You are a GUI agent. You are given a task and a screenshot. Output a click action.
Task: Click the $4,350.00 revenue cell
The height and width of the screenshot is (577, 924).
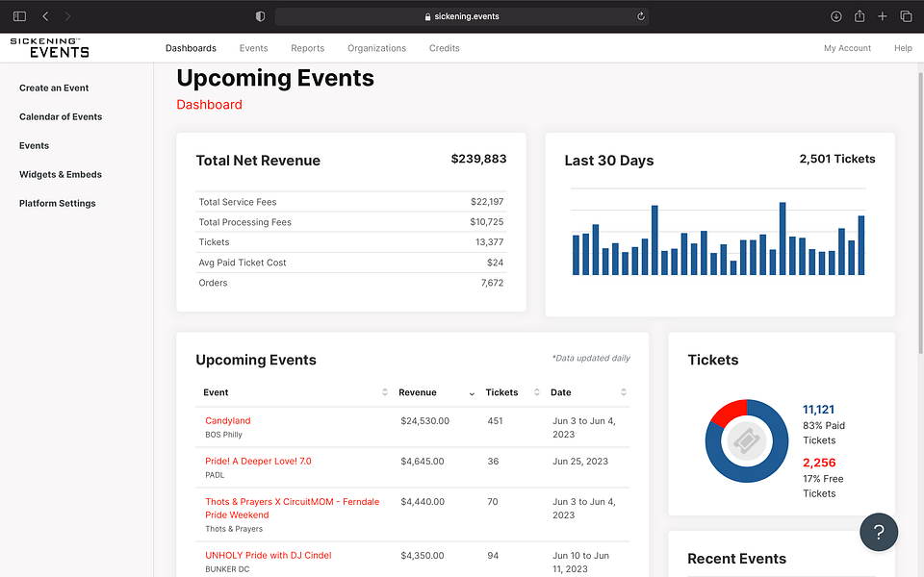[x=422, y=556]
